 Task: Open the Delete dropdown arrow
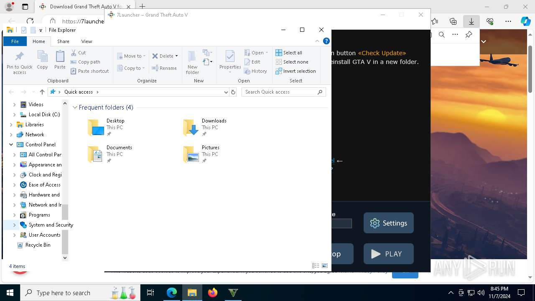click(x=176, y=56)
